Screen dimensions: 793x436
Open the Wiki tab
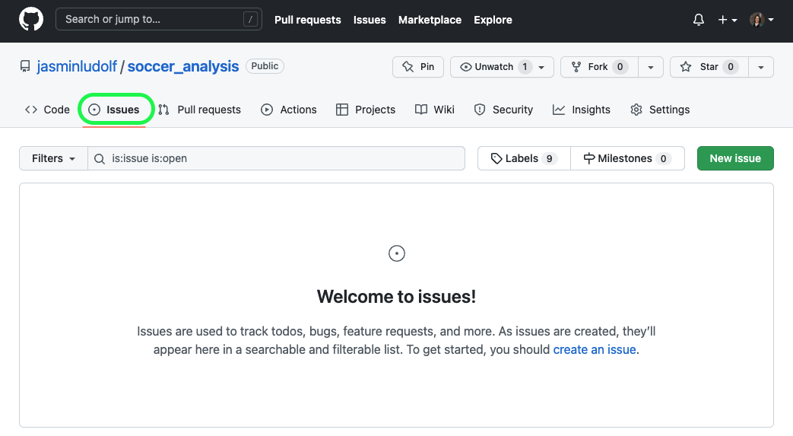(x=434, y=110)
